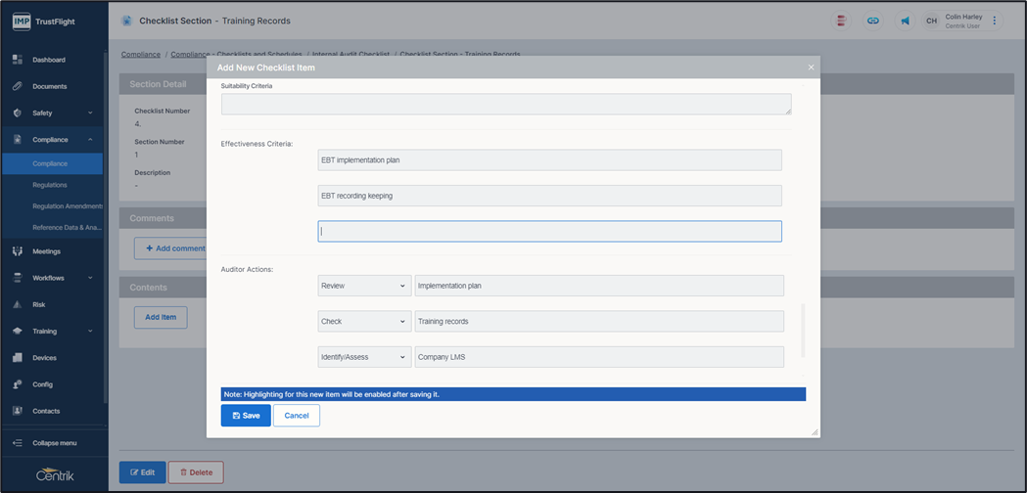The width and height of the screenshot is (1027, 493).
Task: Click the Suitability Criteria text area
Action: pyautogui.click(x=505, y=105)
